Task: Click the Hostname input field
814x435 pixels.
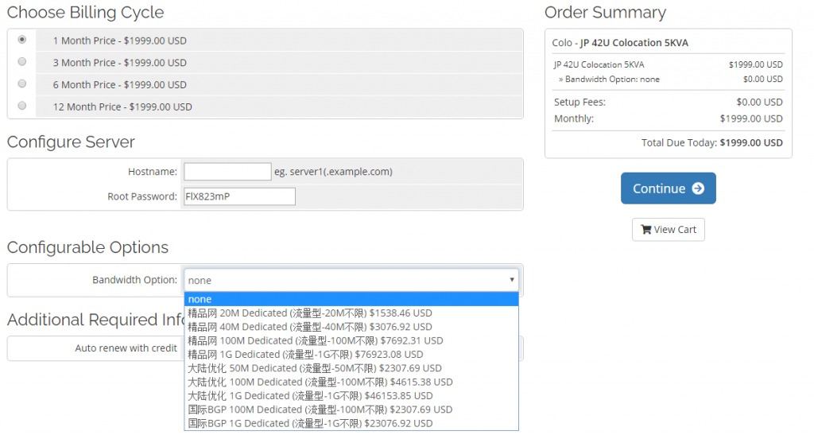Action: [227, 172]
